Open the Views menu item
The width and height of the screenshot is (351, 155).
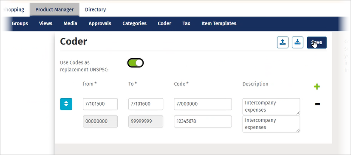click(x=45, y=23)
